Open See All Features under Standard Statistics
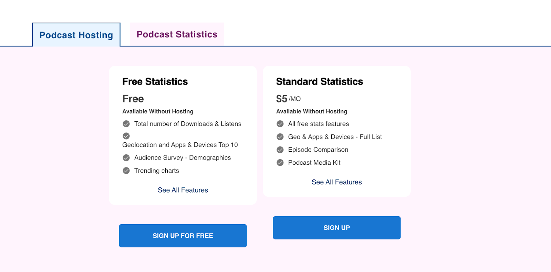 (336, 182)
